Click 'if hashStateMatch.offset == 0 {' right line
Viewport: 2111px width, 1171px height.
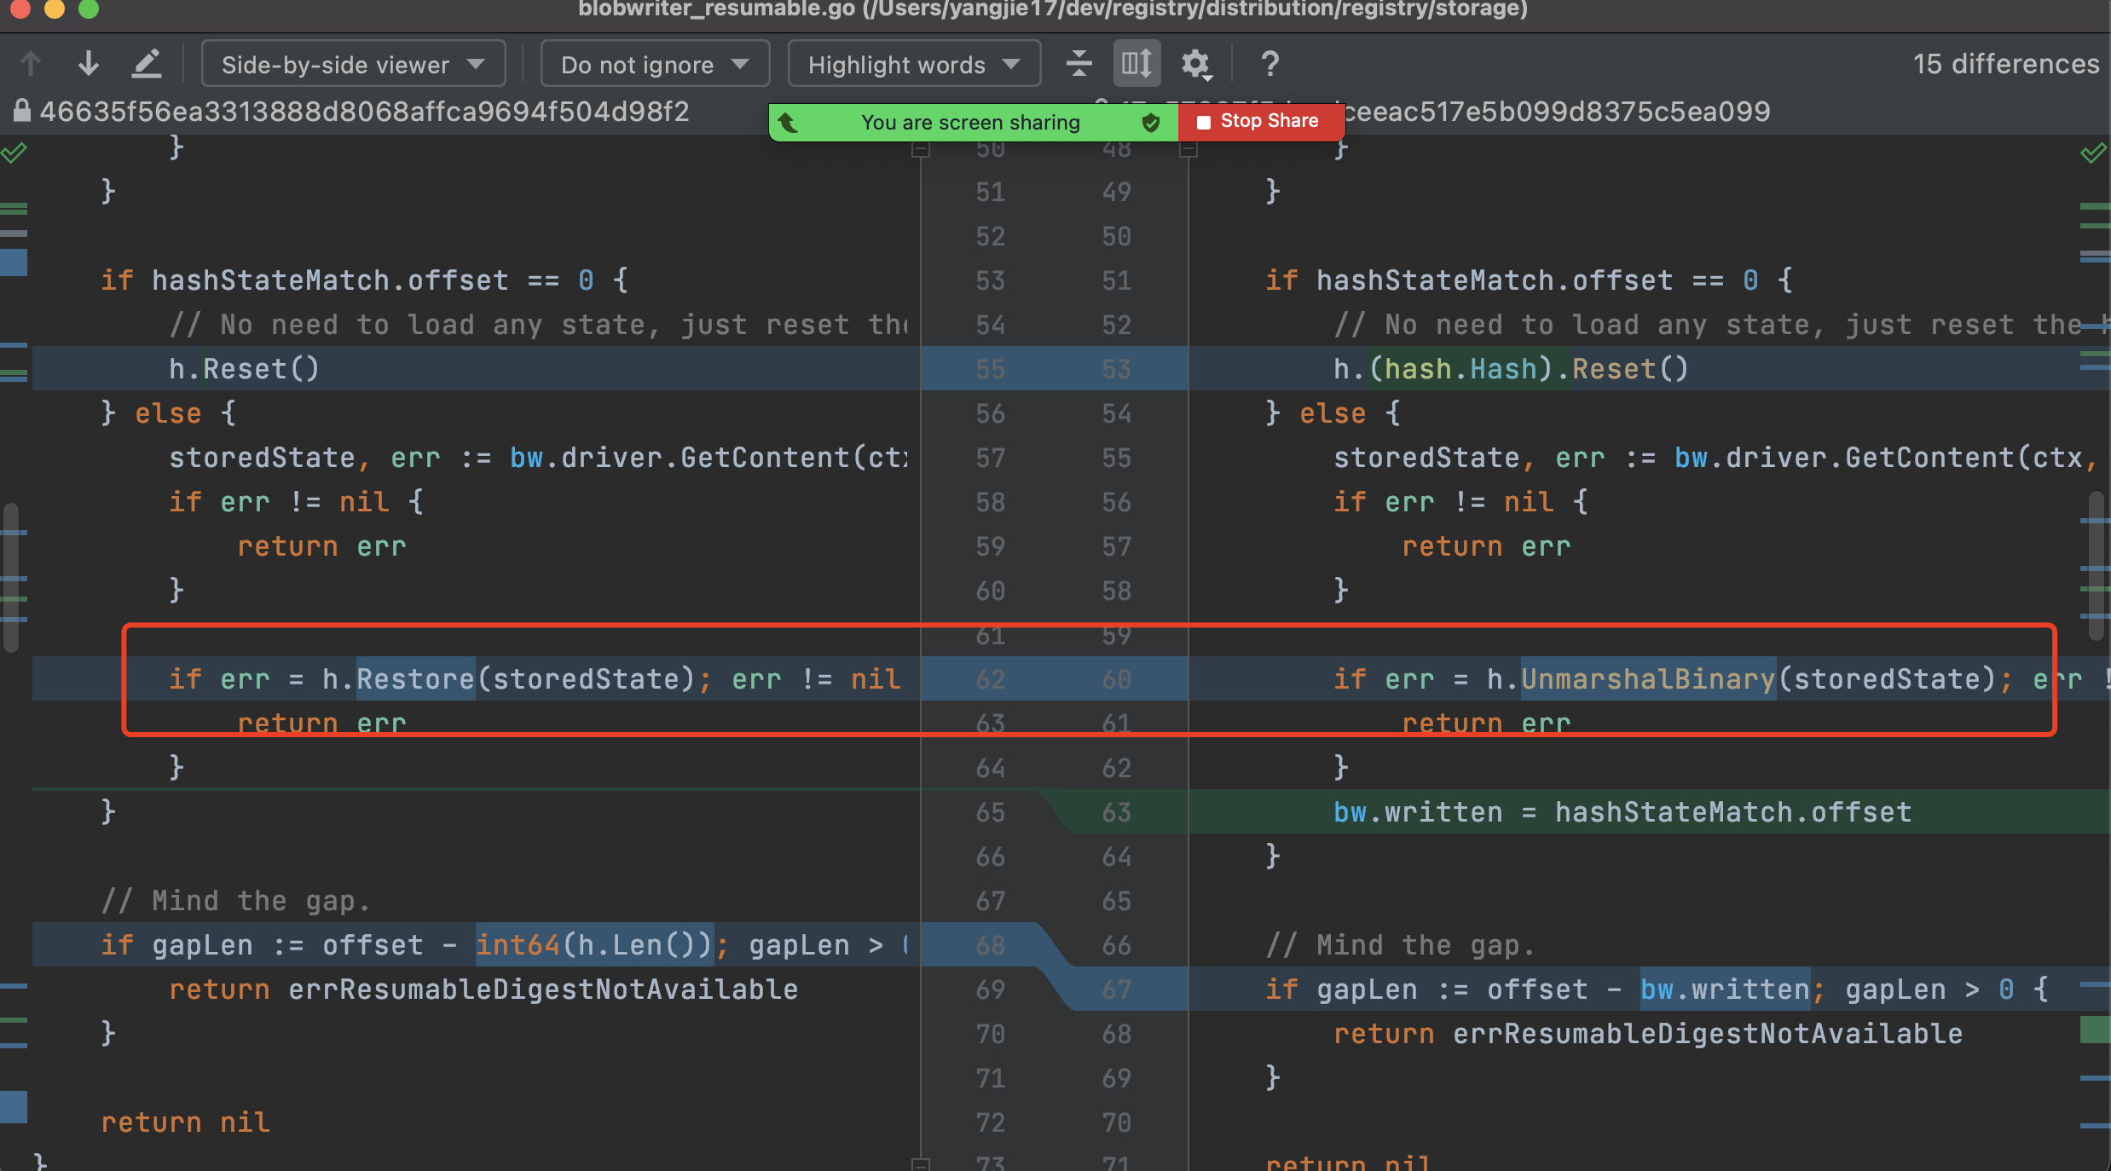[1529, 280]
